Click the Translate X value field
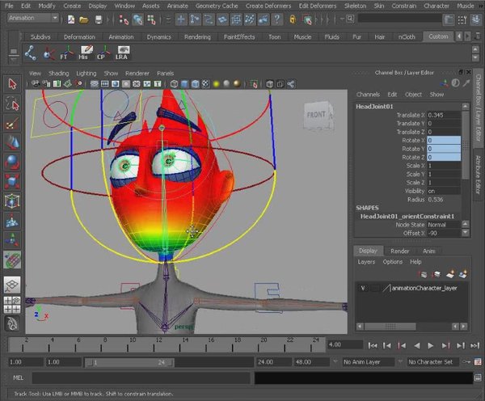 (443, 115)
